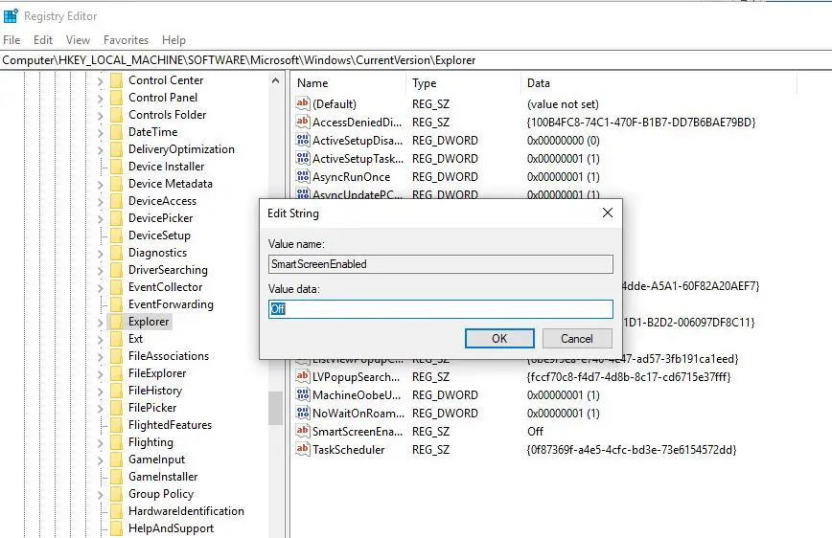Click the registry path address bar
This screenshot has width=832, height=538.
click(416, 60)
